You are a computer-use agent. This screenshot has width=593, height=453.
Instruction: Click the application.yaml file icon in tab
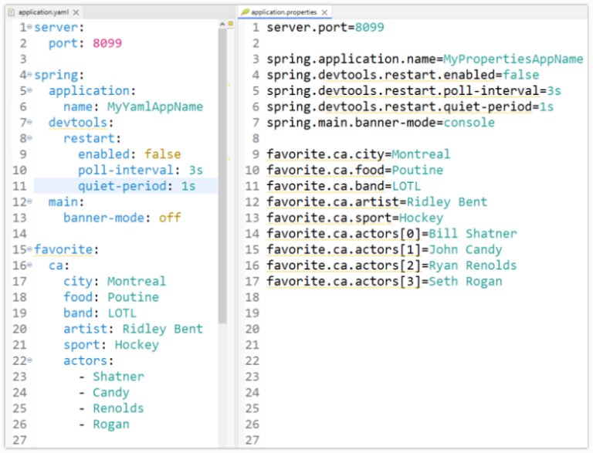(11, 12)
